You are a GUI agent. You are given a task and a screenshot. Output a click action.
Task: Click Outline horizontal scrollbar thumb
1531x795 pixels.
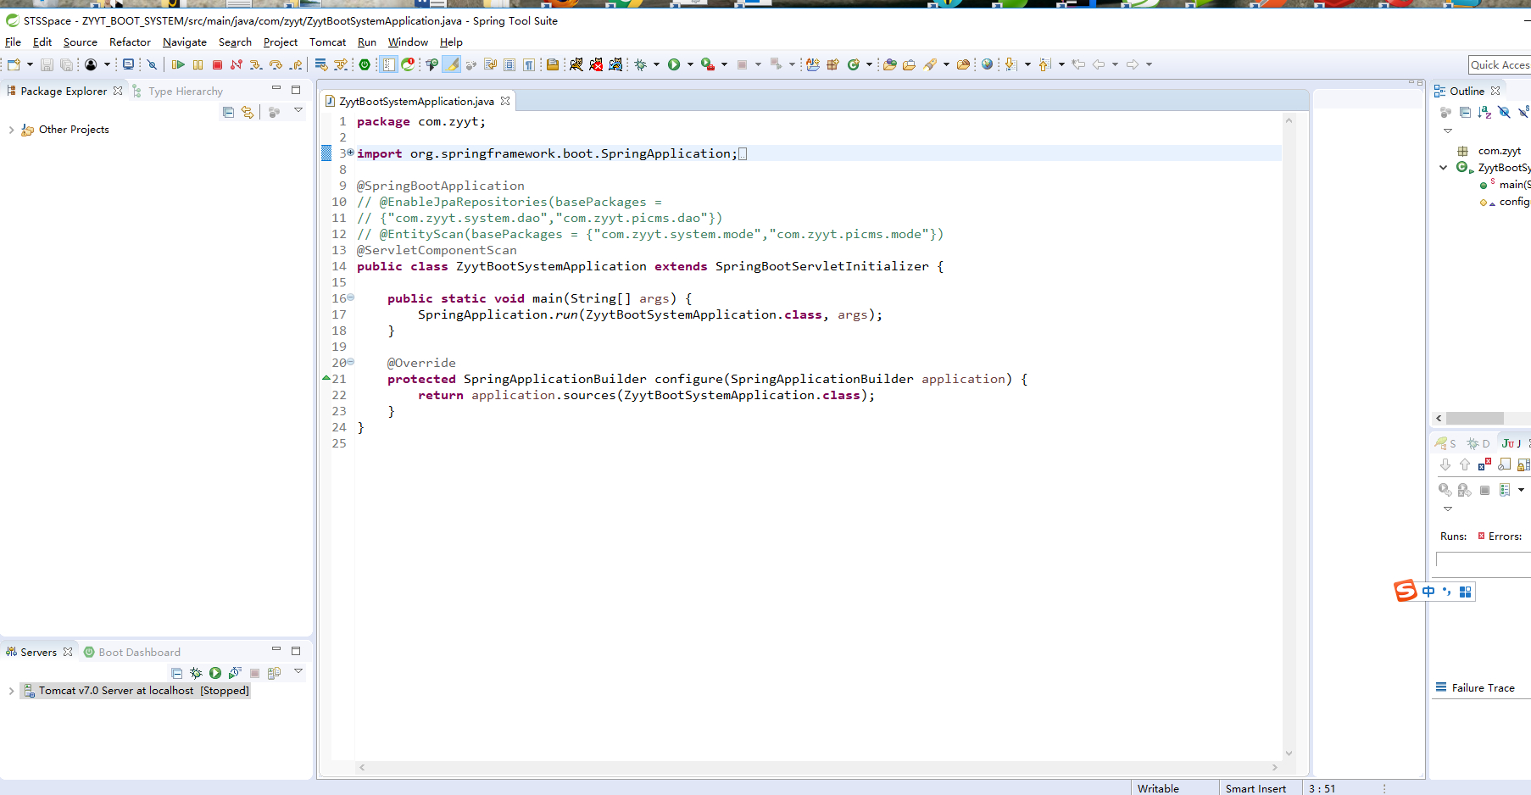[x=1475, y=419]
